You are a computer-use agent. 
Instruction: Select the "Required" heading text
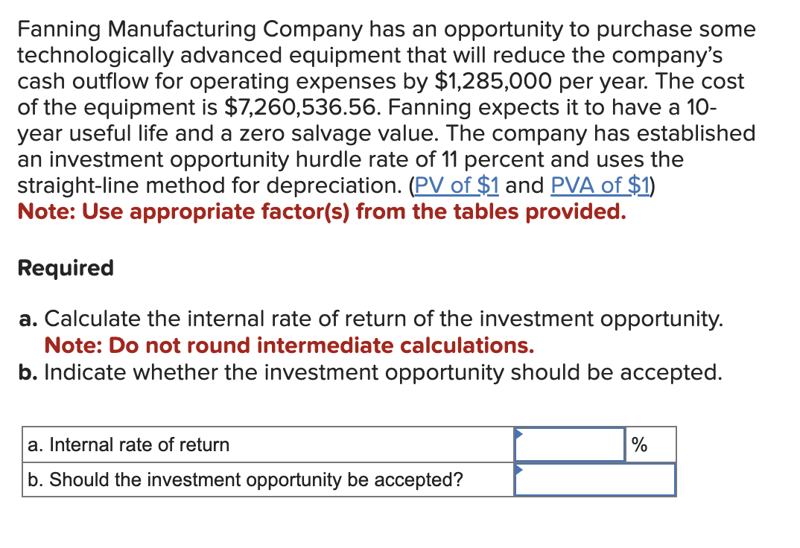coord(65,268)
